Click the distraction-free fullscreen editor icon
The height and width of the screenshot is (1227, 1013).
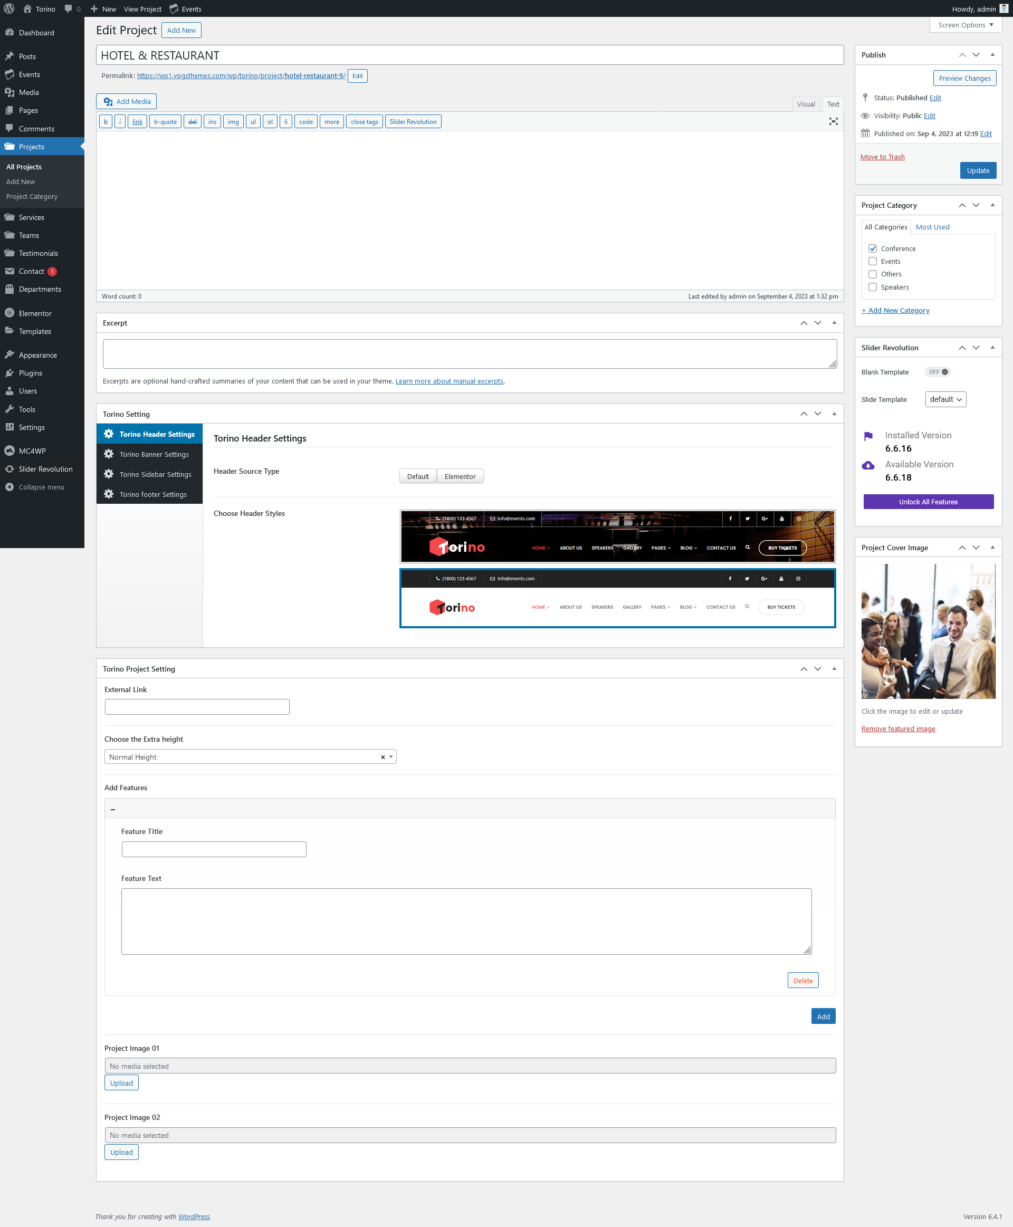coord(833,121)
